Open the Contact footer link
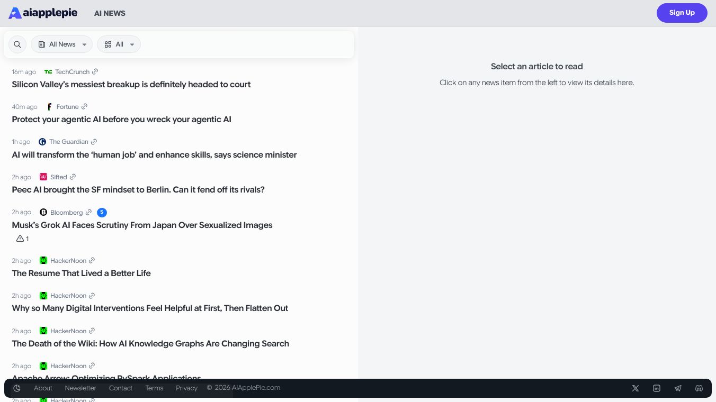Image resolution: width=716 pixels, height=402 pixels. (x=121, y=388)
